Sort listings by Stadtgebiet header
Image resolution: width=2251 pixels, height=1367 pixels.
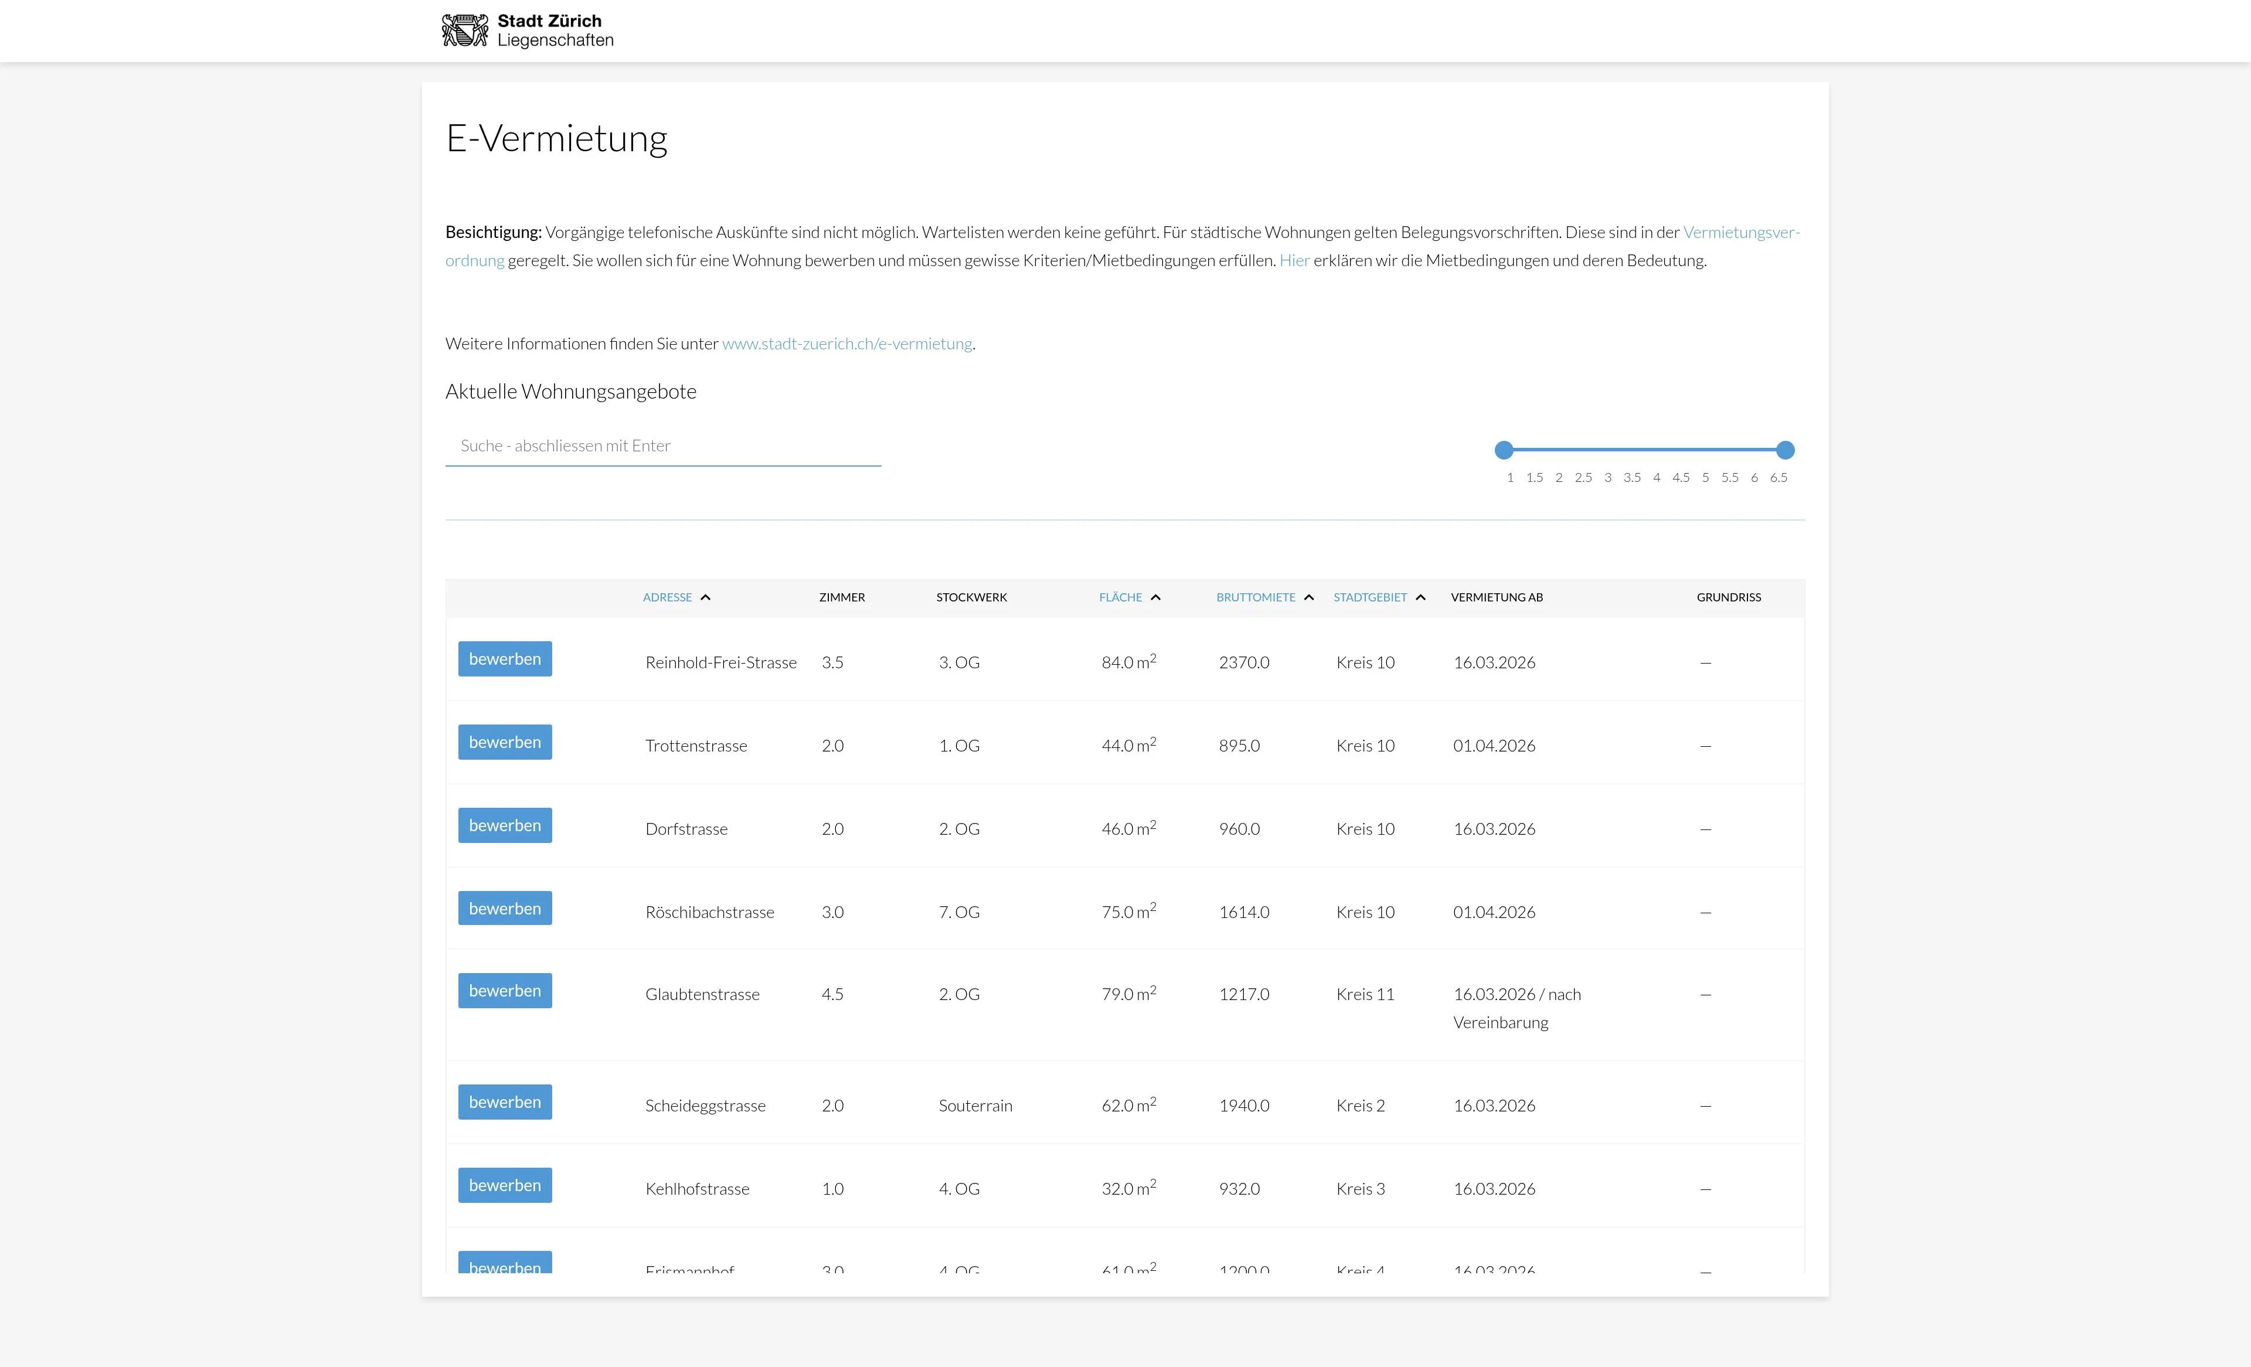(x=1369, y=597)
